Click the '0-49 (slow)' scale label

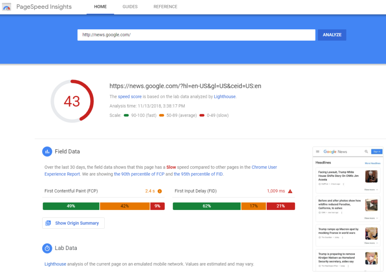[x=218, y=115]
